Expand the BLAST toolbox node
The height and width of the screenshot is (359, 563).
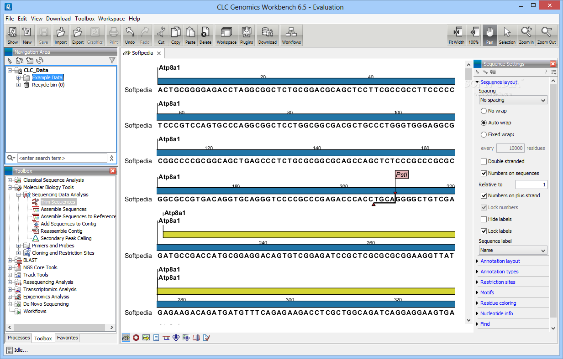10,260
